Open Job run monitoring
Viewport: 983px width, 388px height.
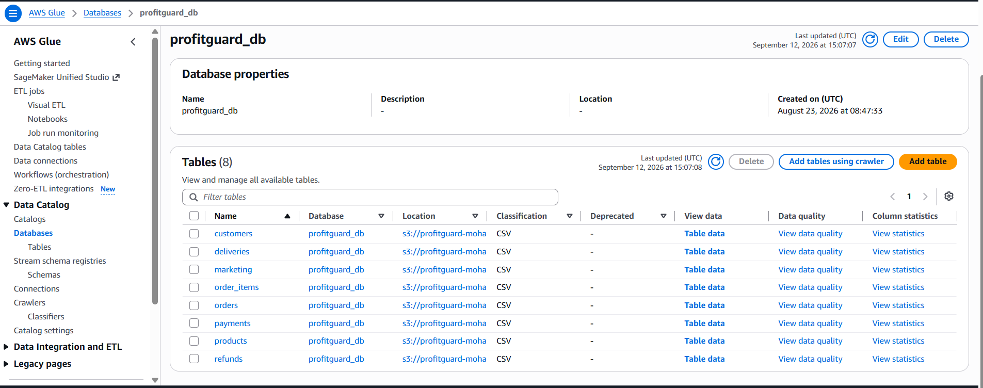pos(63,133)
